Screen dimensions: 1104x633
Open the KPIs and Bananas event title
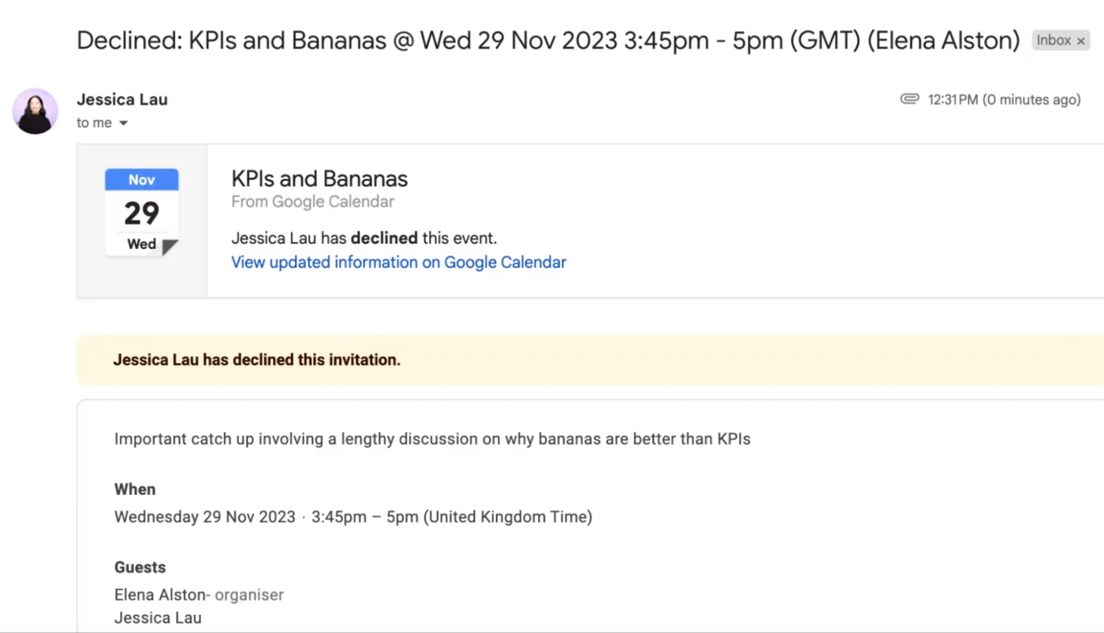click(319, 178)
